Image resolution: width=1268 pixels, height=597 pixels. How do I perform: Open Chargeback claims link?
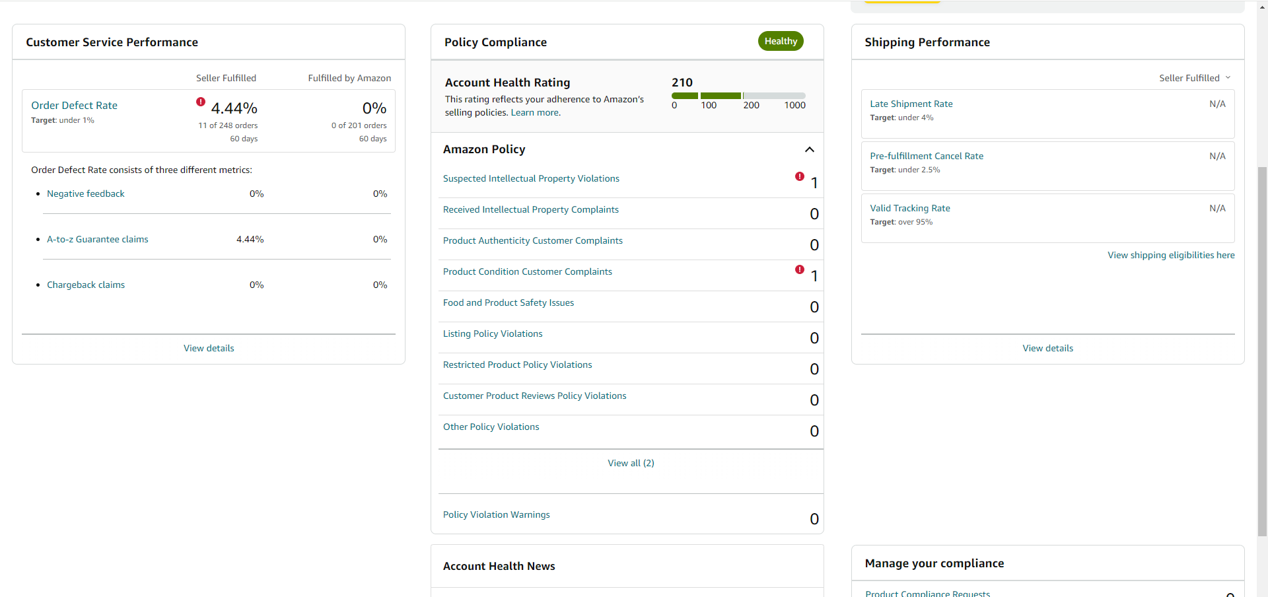[86, 285]
